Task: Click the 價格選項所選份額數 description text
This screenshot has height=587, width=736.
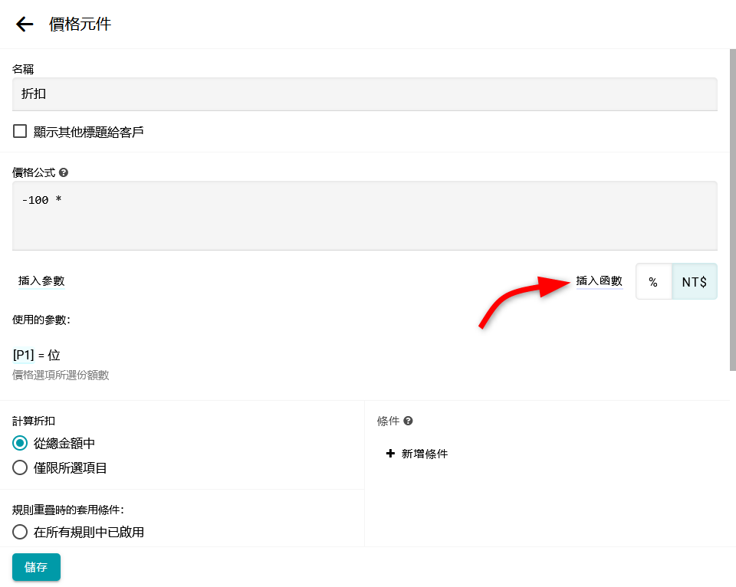Action: point(61,375)
